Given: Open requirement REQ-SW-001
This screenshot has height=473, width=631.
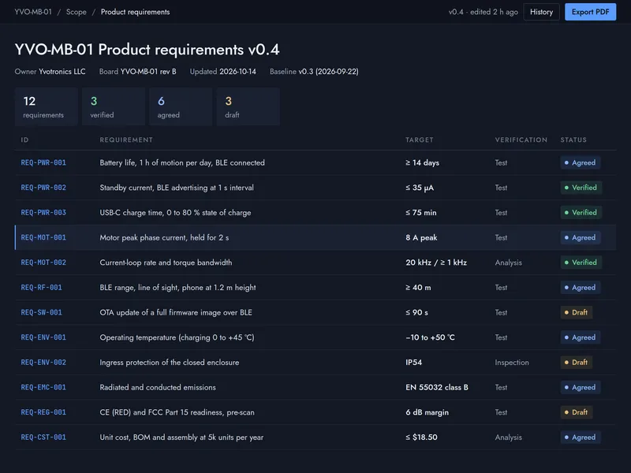Looking at the screenshot, I should pyautogui.click(x=42, y=312).
